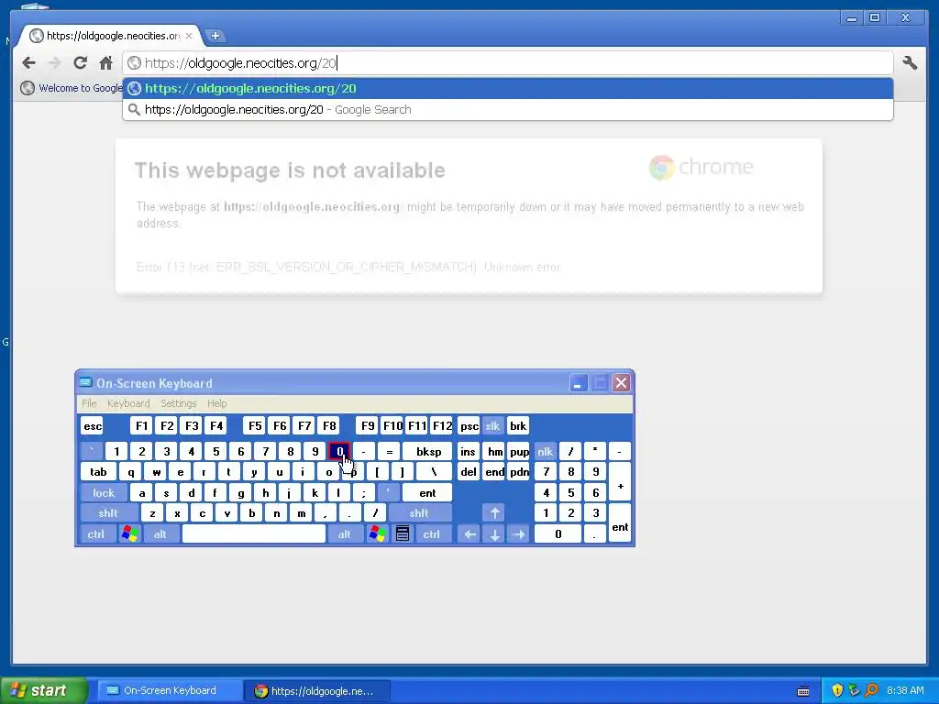The image size is (939, 704).
Task: Click the q letter key
Action: coord(130,472)
